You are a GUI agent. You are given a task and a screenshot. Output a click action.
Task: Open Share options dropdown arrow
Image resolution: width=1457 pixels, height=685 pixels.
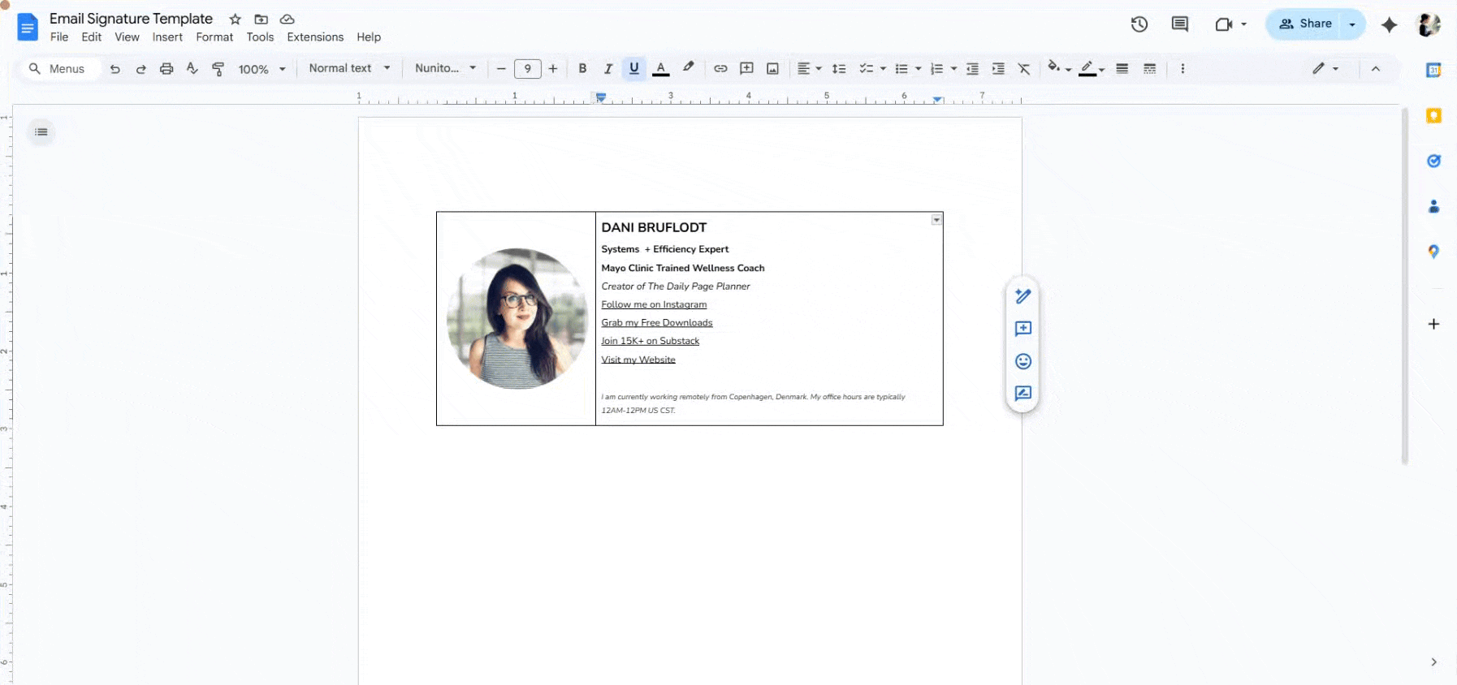tap(1352, 24)
